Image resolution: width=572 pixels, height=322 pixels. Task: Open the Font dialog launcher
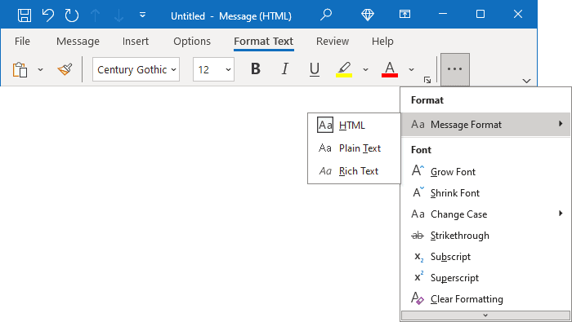427,80
